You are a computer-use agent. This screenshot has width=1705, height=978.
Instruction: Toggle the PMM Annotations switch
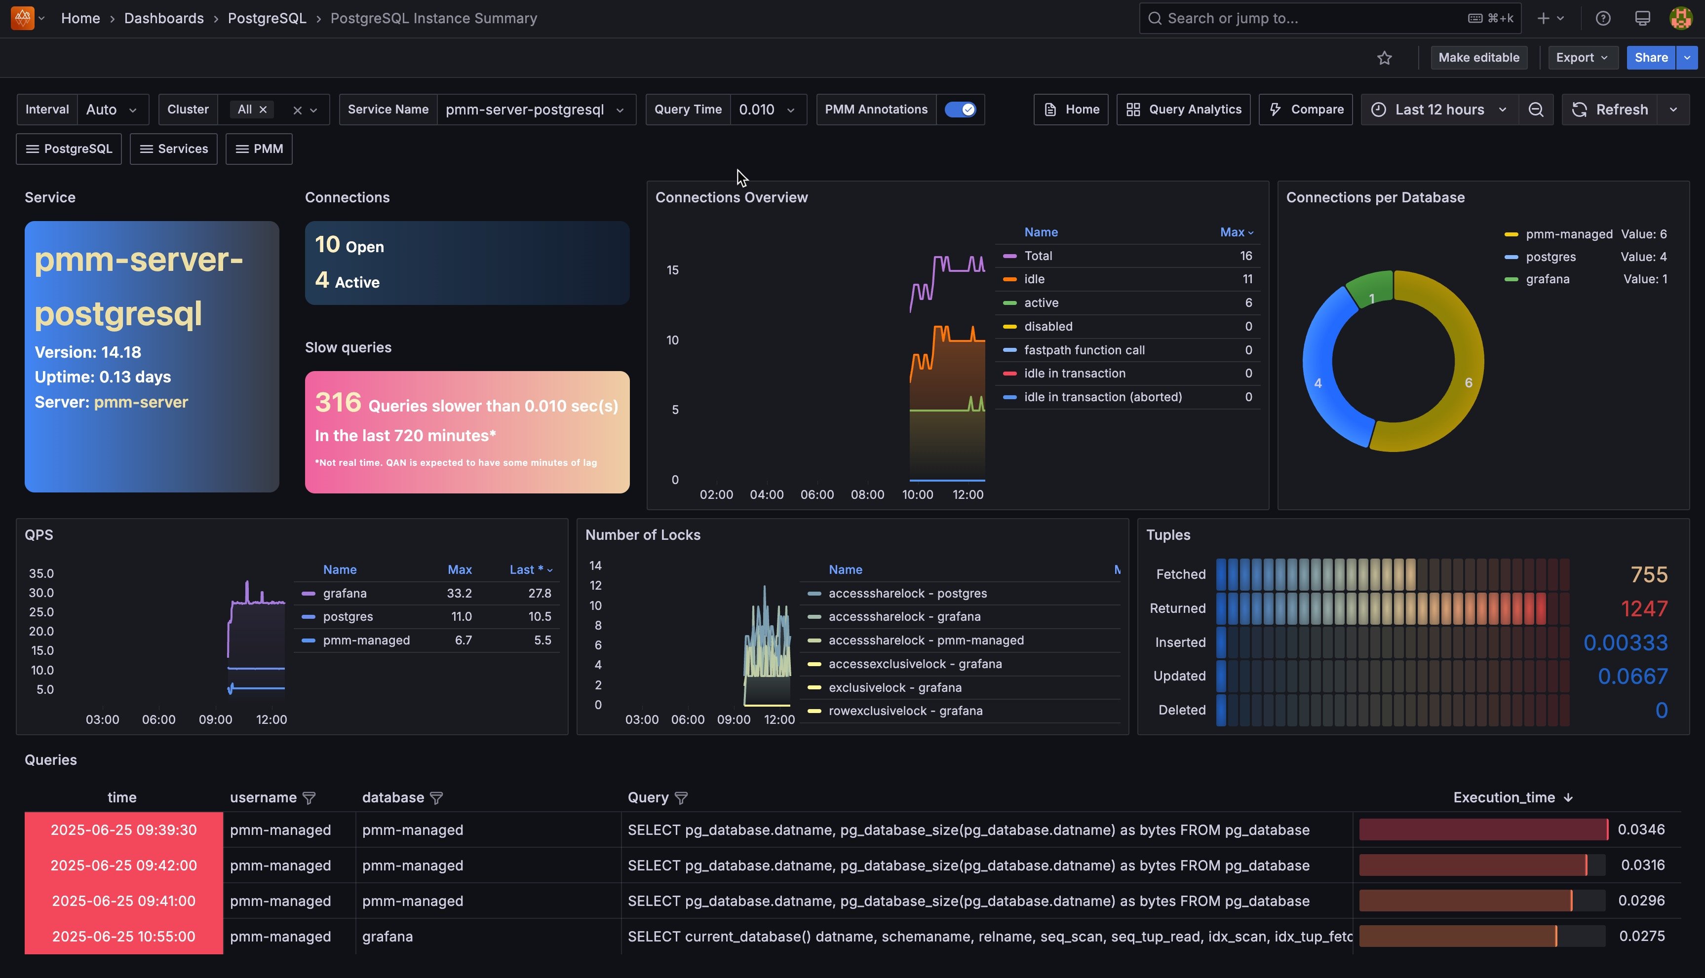pyautogui.click(x=960, y=110)
